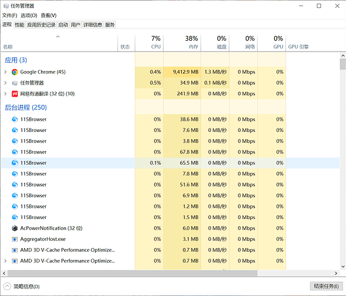Switch to the 启动 tab
This screenshot has width=346, height=296.
pos(63,25)
